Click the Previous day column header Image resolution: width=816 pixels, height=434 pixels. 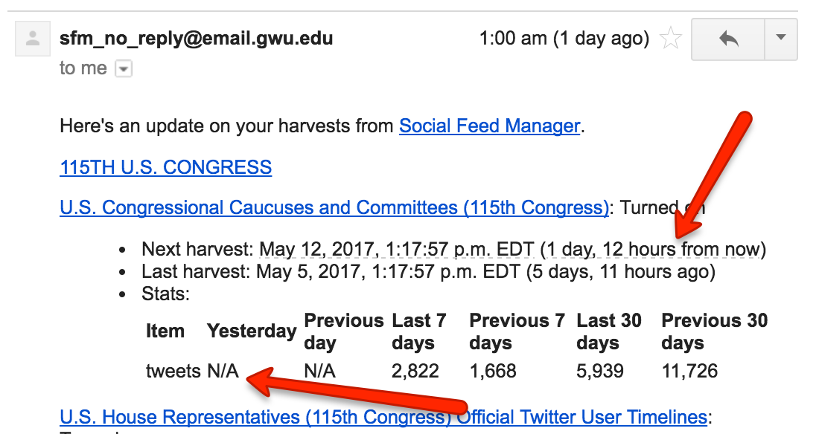[343, 331]
